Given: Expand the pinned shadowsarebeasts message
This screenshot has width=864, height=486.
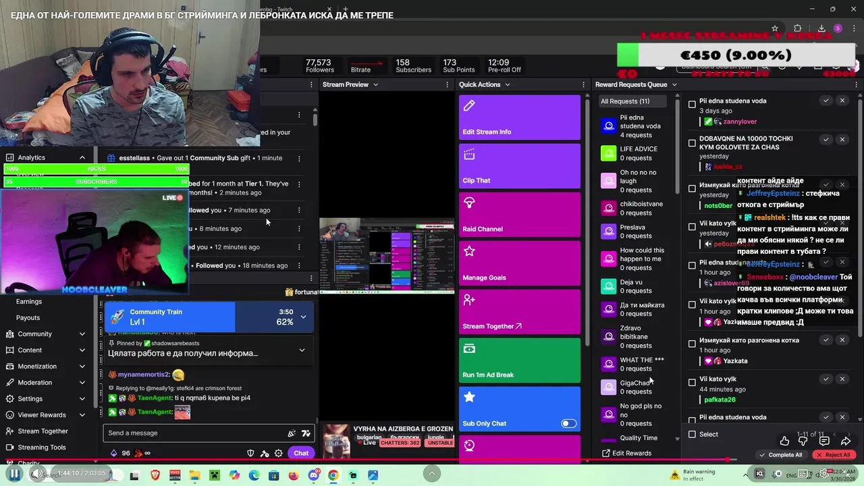Looking at the screenshot, I should point(302,350).
